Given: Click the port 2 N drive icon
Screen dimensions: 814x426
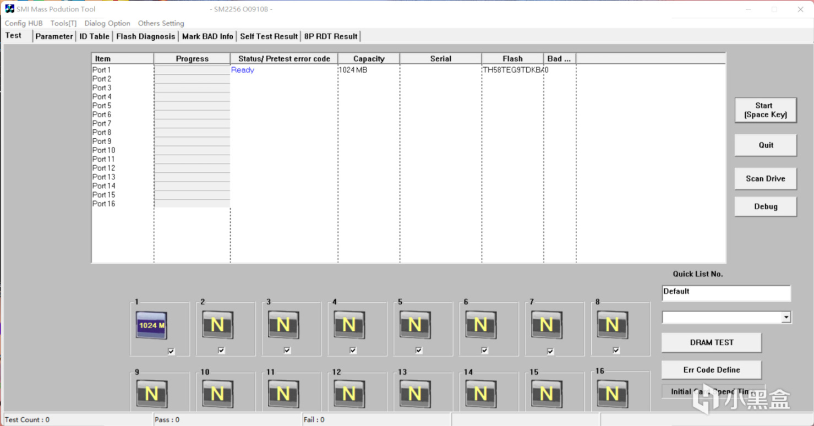Looking at the screenshot, I should point(217,325).
